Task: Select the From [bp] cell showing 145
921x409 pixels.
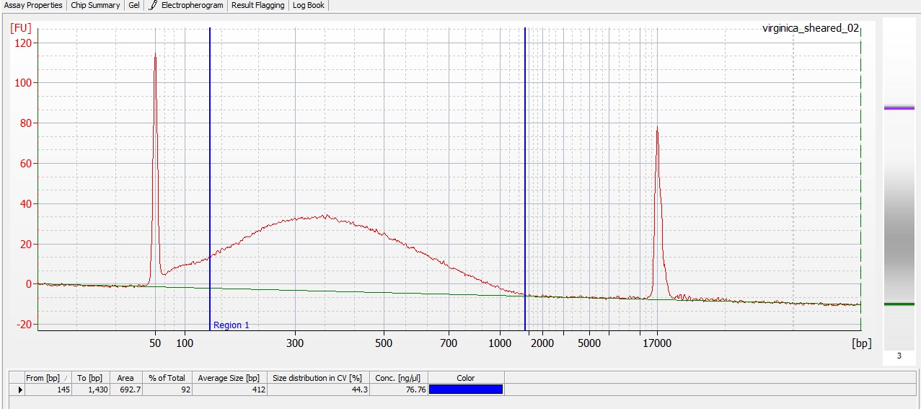Action: 48,390
